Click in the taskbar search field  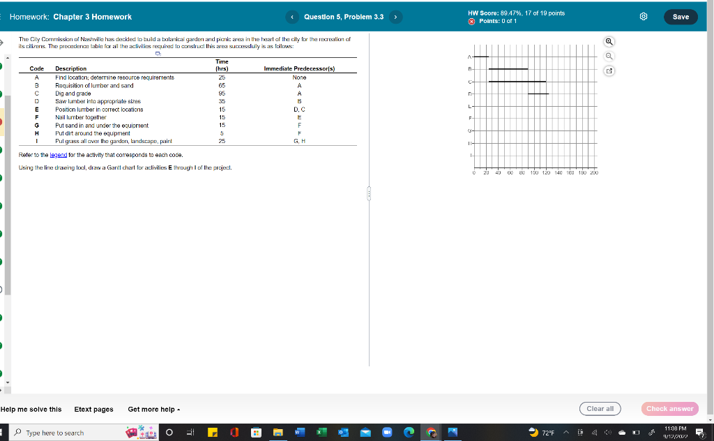pos(70,433)
